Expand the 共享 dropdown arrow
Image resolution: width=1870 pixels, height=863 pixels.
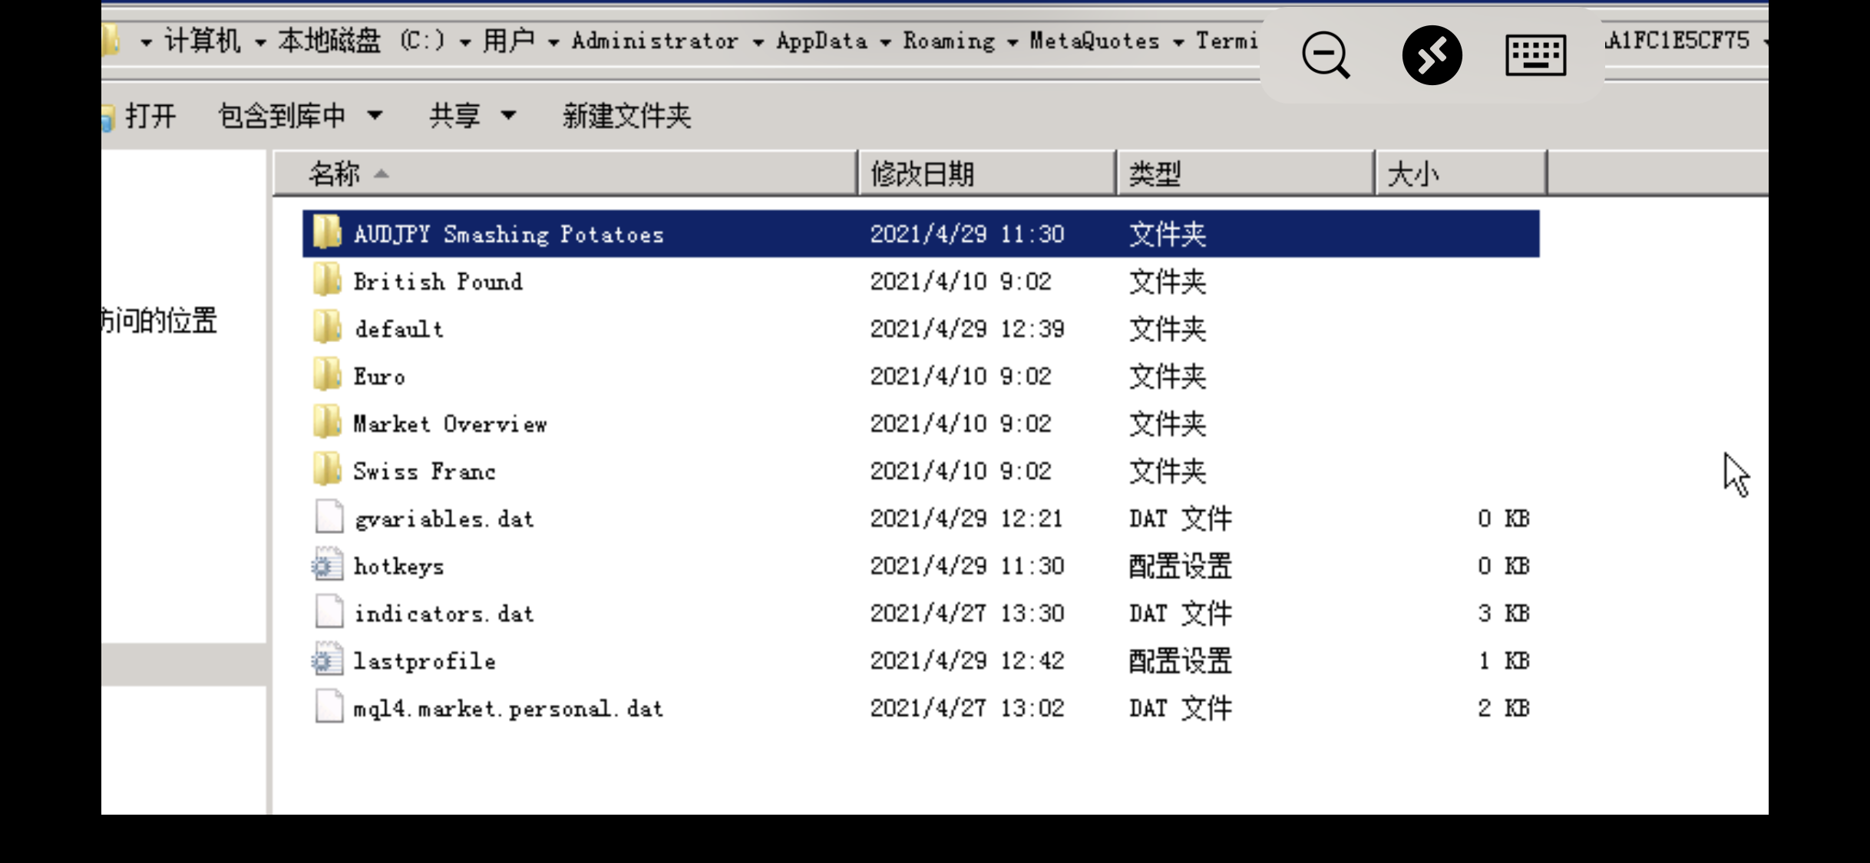pos(508,116)
